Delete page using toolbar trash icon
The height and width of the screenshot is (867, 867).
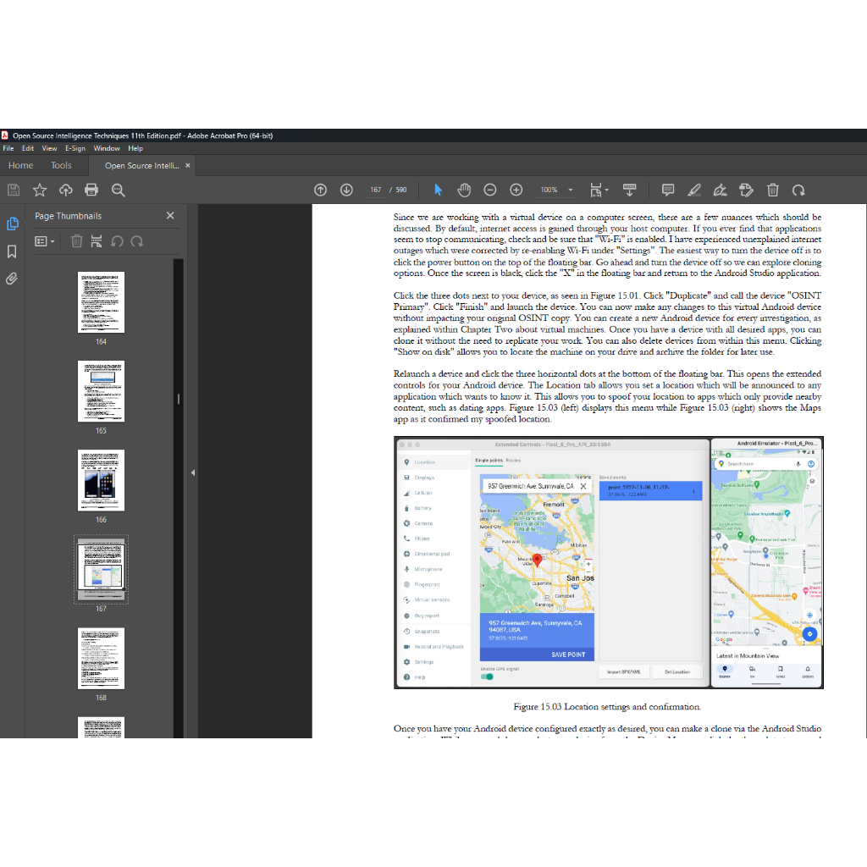pyautogui.click(x=773, y=190)
